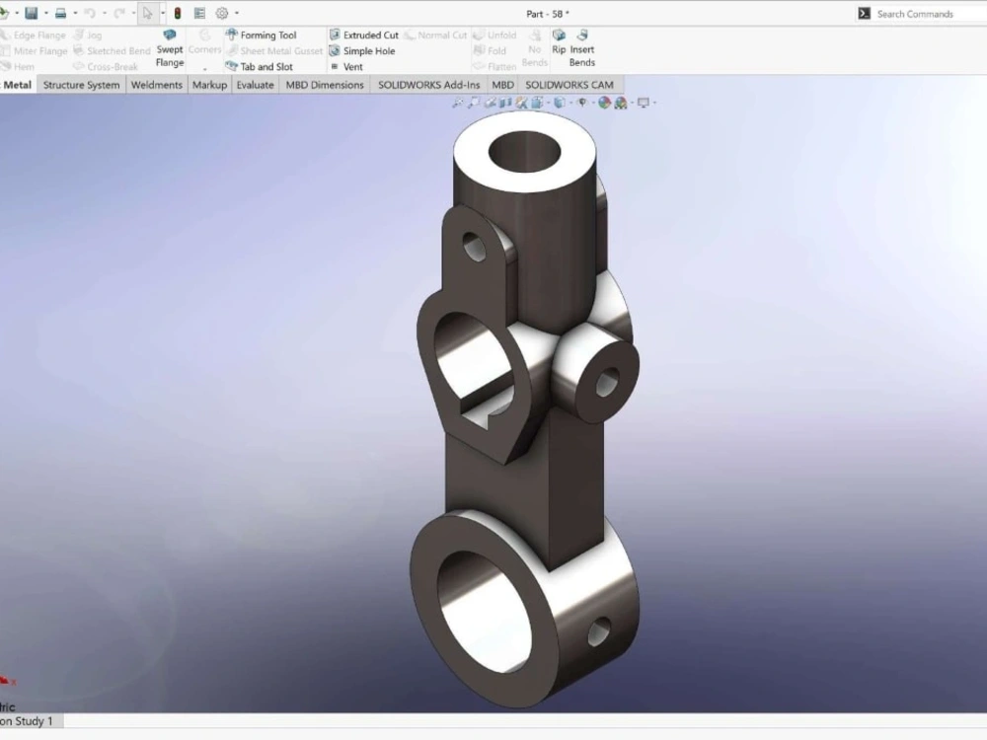Click the Display Style cube icon
The image size is (987, 740).
click(560, 103)
